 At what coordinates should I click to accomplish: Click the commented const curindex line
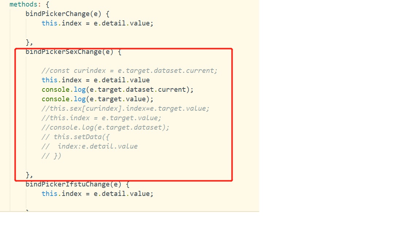(129, 71)
